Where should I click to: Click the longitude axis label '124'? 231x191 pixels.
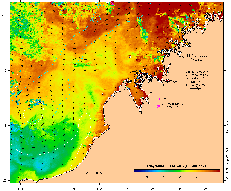point(152,189)
